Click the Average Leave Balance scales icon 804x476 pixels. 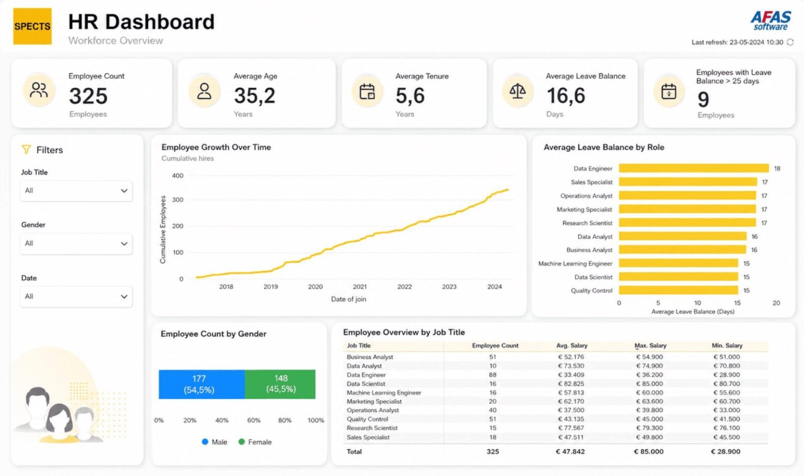[517, 92]
